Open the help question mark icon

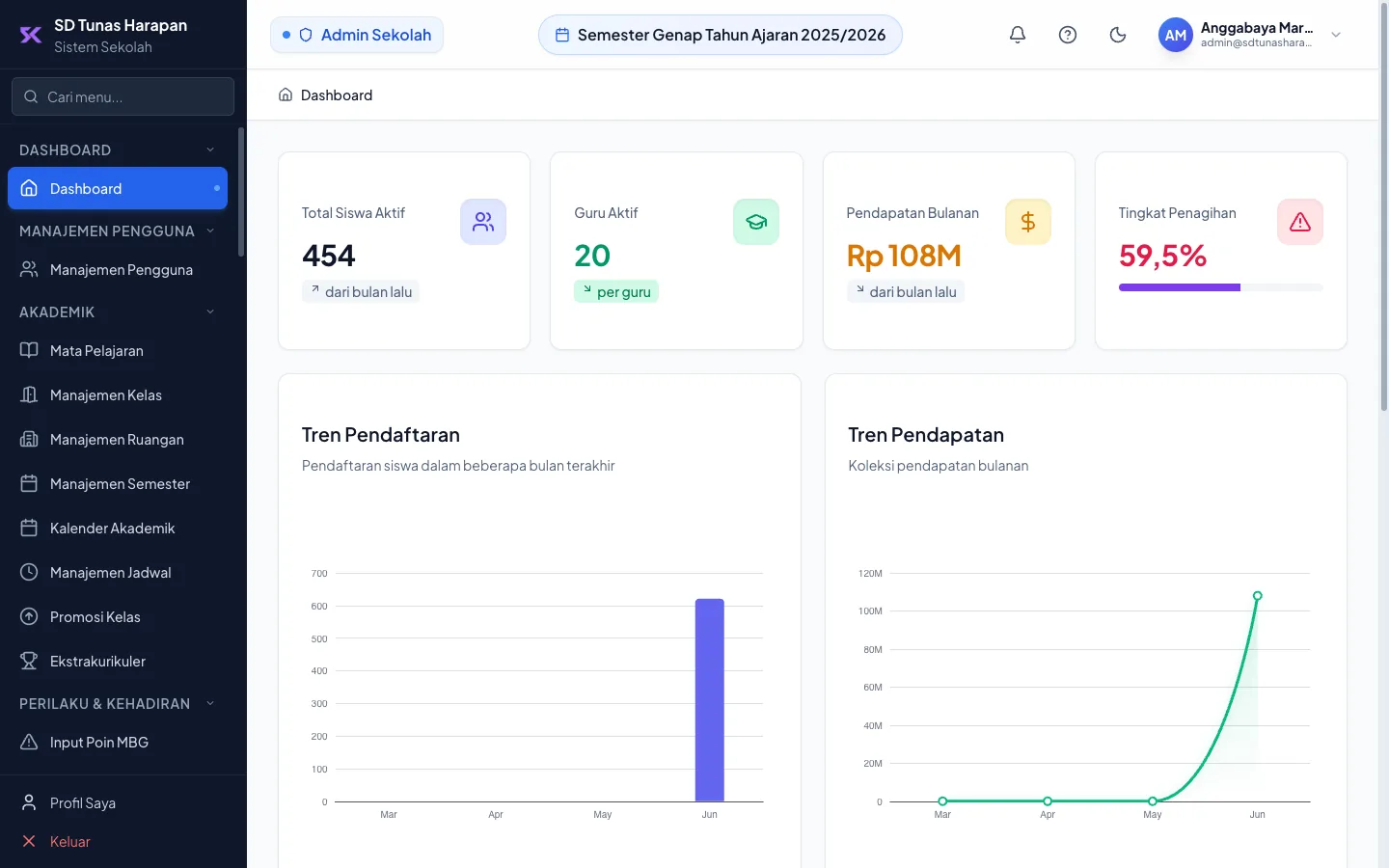1068,35
